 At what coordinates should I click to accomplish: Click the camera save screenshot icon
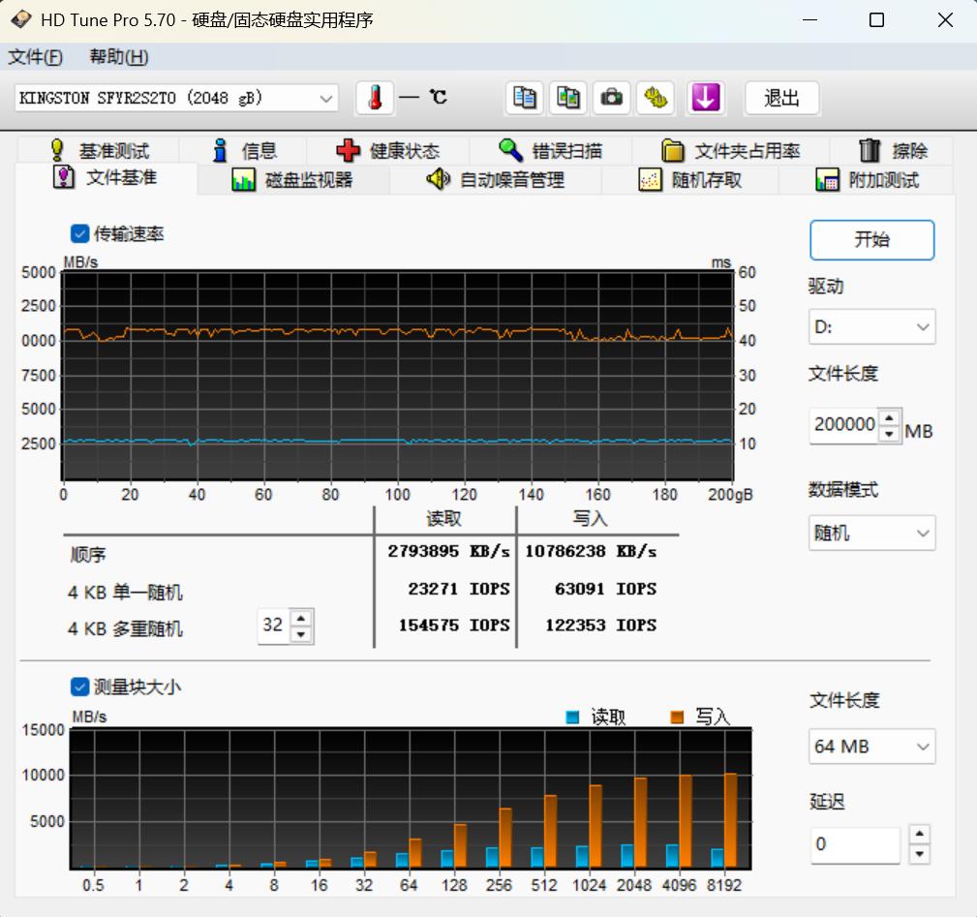(x=611, y=98)
